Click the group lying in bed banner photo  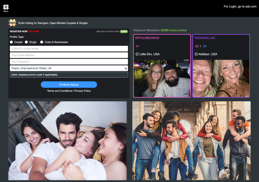click(67, 141)
